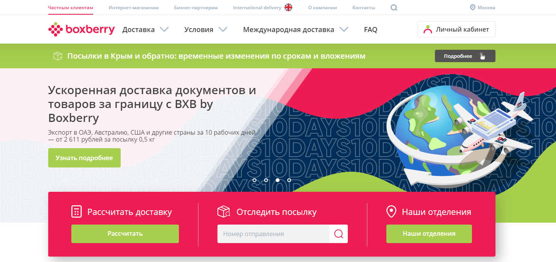Open search via magnifier icon in top bar
This screenshot has height=262, width=556.
(394, 7)
